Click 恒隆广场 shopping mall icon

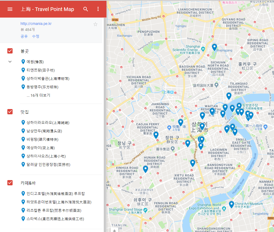[x=169, y=127]
